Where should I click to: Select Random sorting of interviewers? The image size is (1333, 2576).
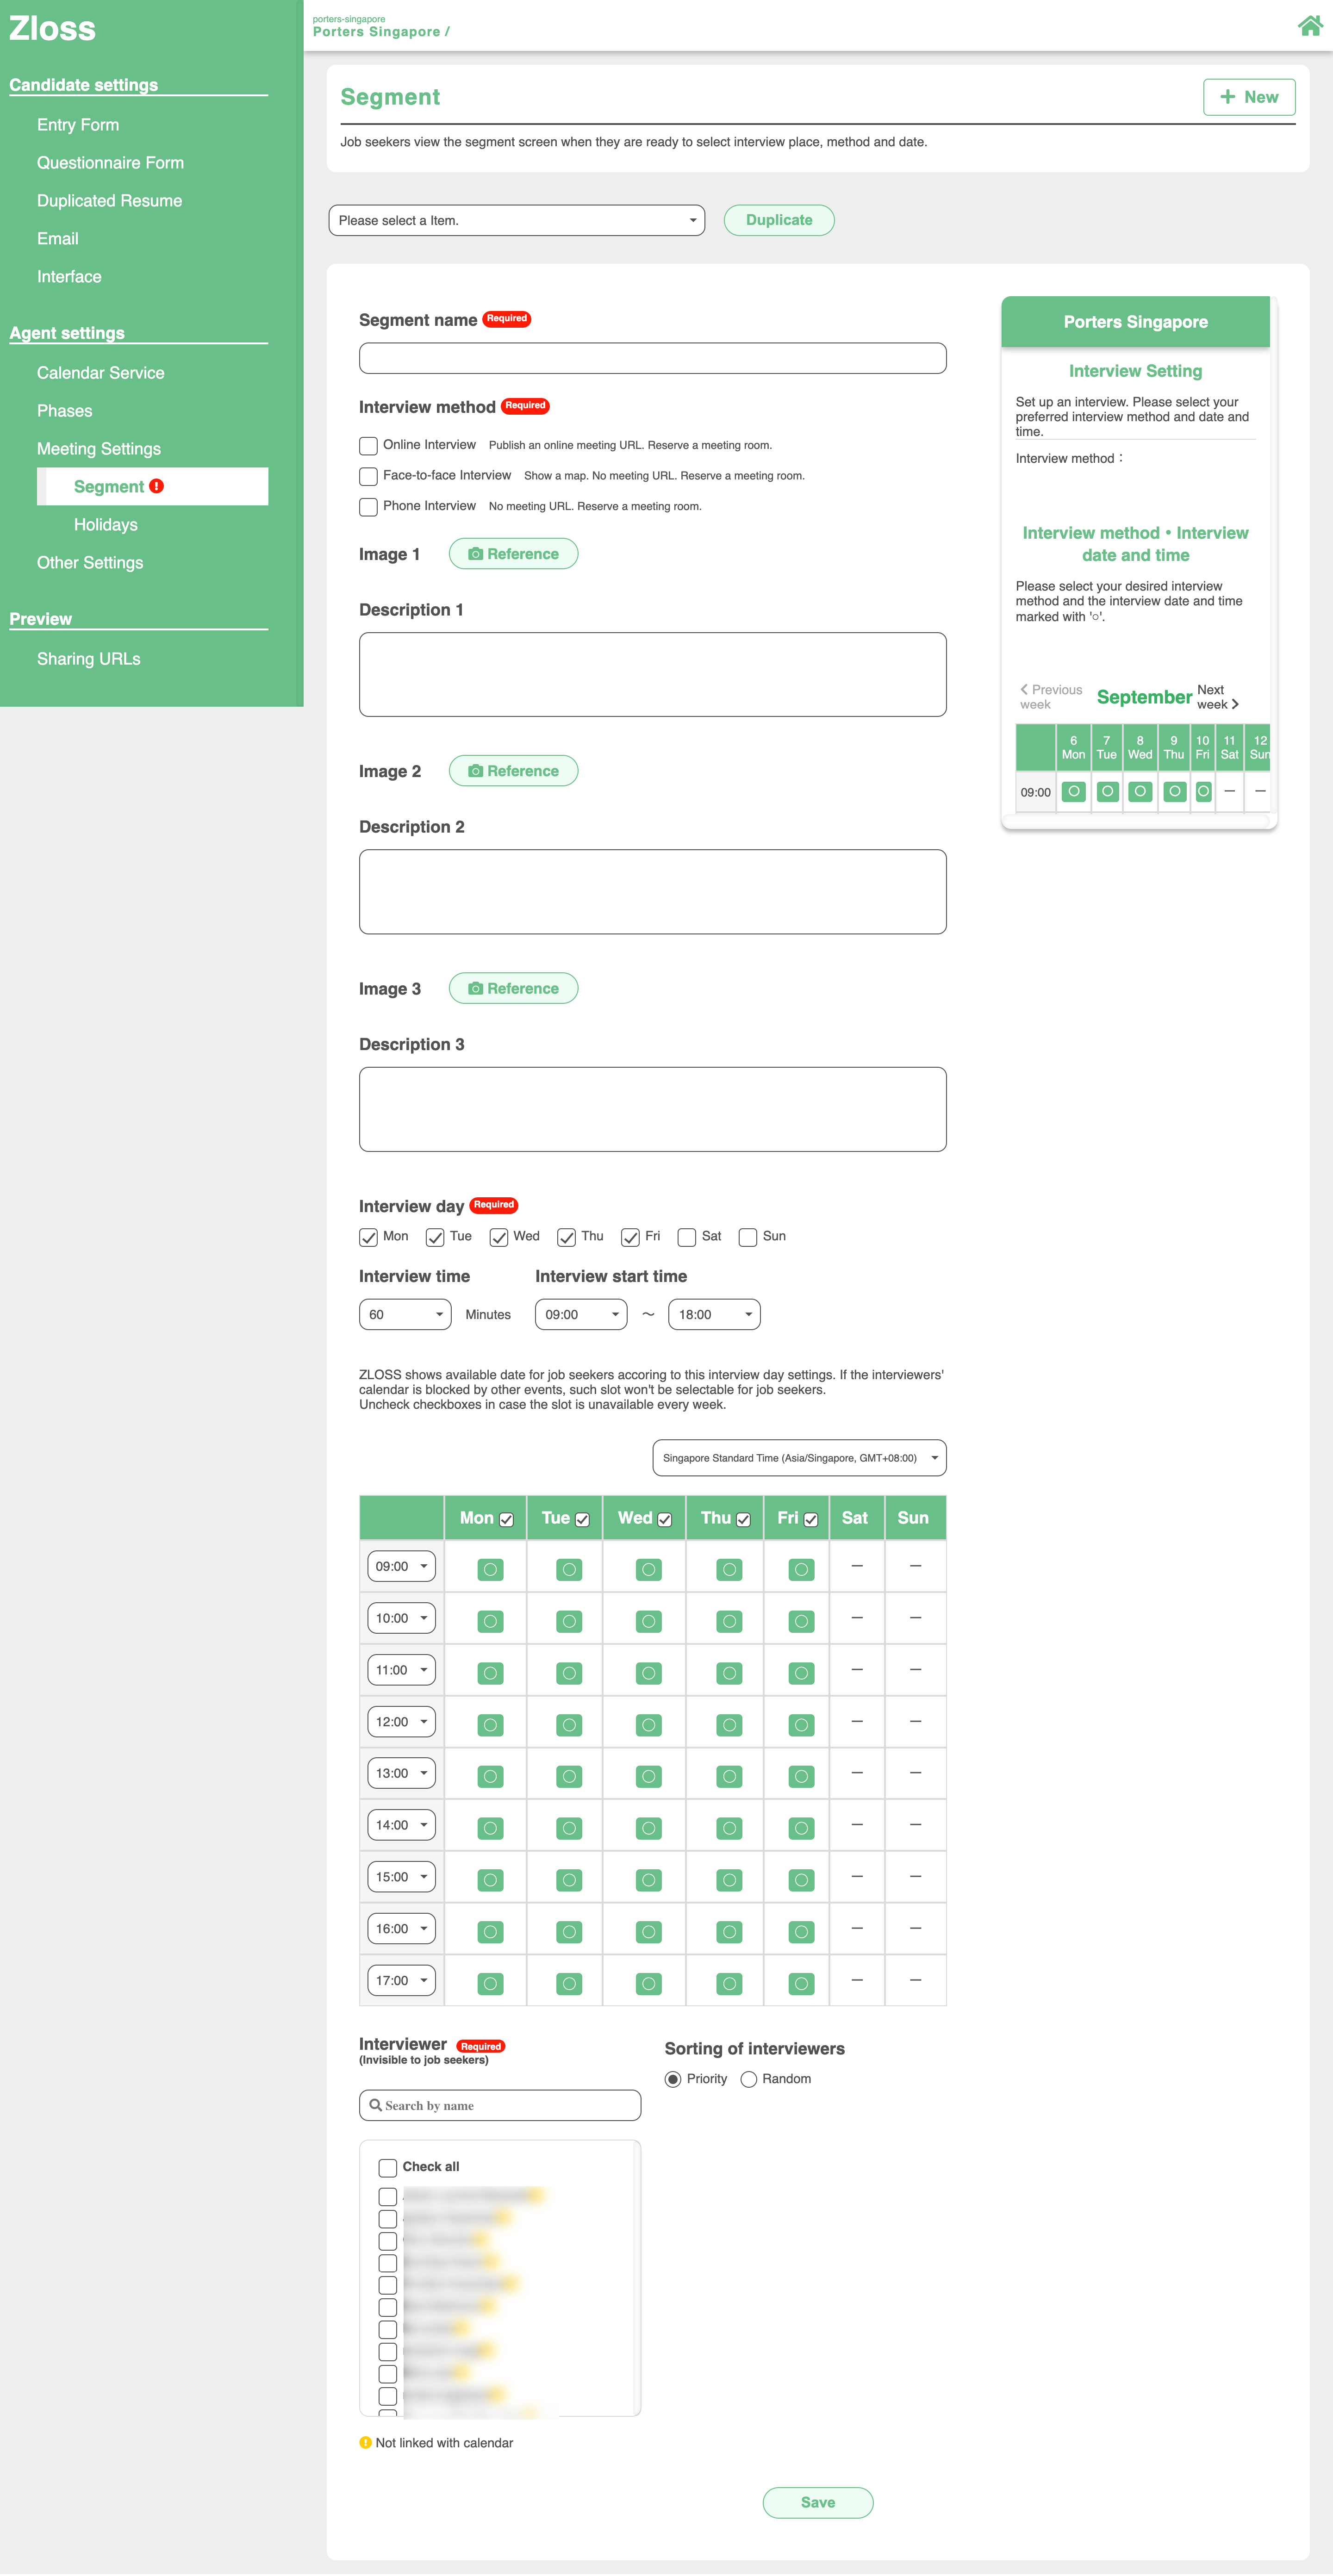point(748,2079)
